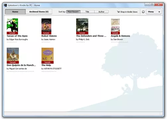Expand the Menu dropdown arrow
The image size is (167, 119).
coord(159,12)
